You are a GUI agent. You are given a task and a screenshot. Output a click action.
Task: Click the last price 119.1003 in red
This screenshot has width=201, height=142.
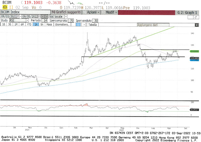33,3
